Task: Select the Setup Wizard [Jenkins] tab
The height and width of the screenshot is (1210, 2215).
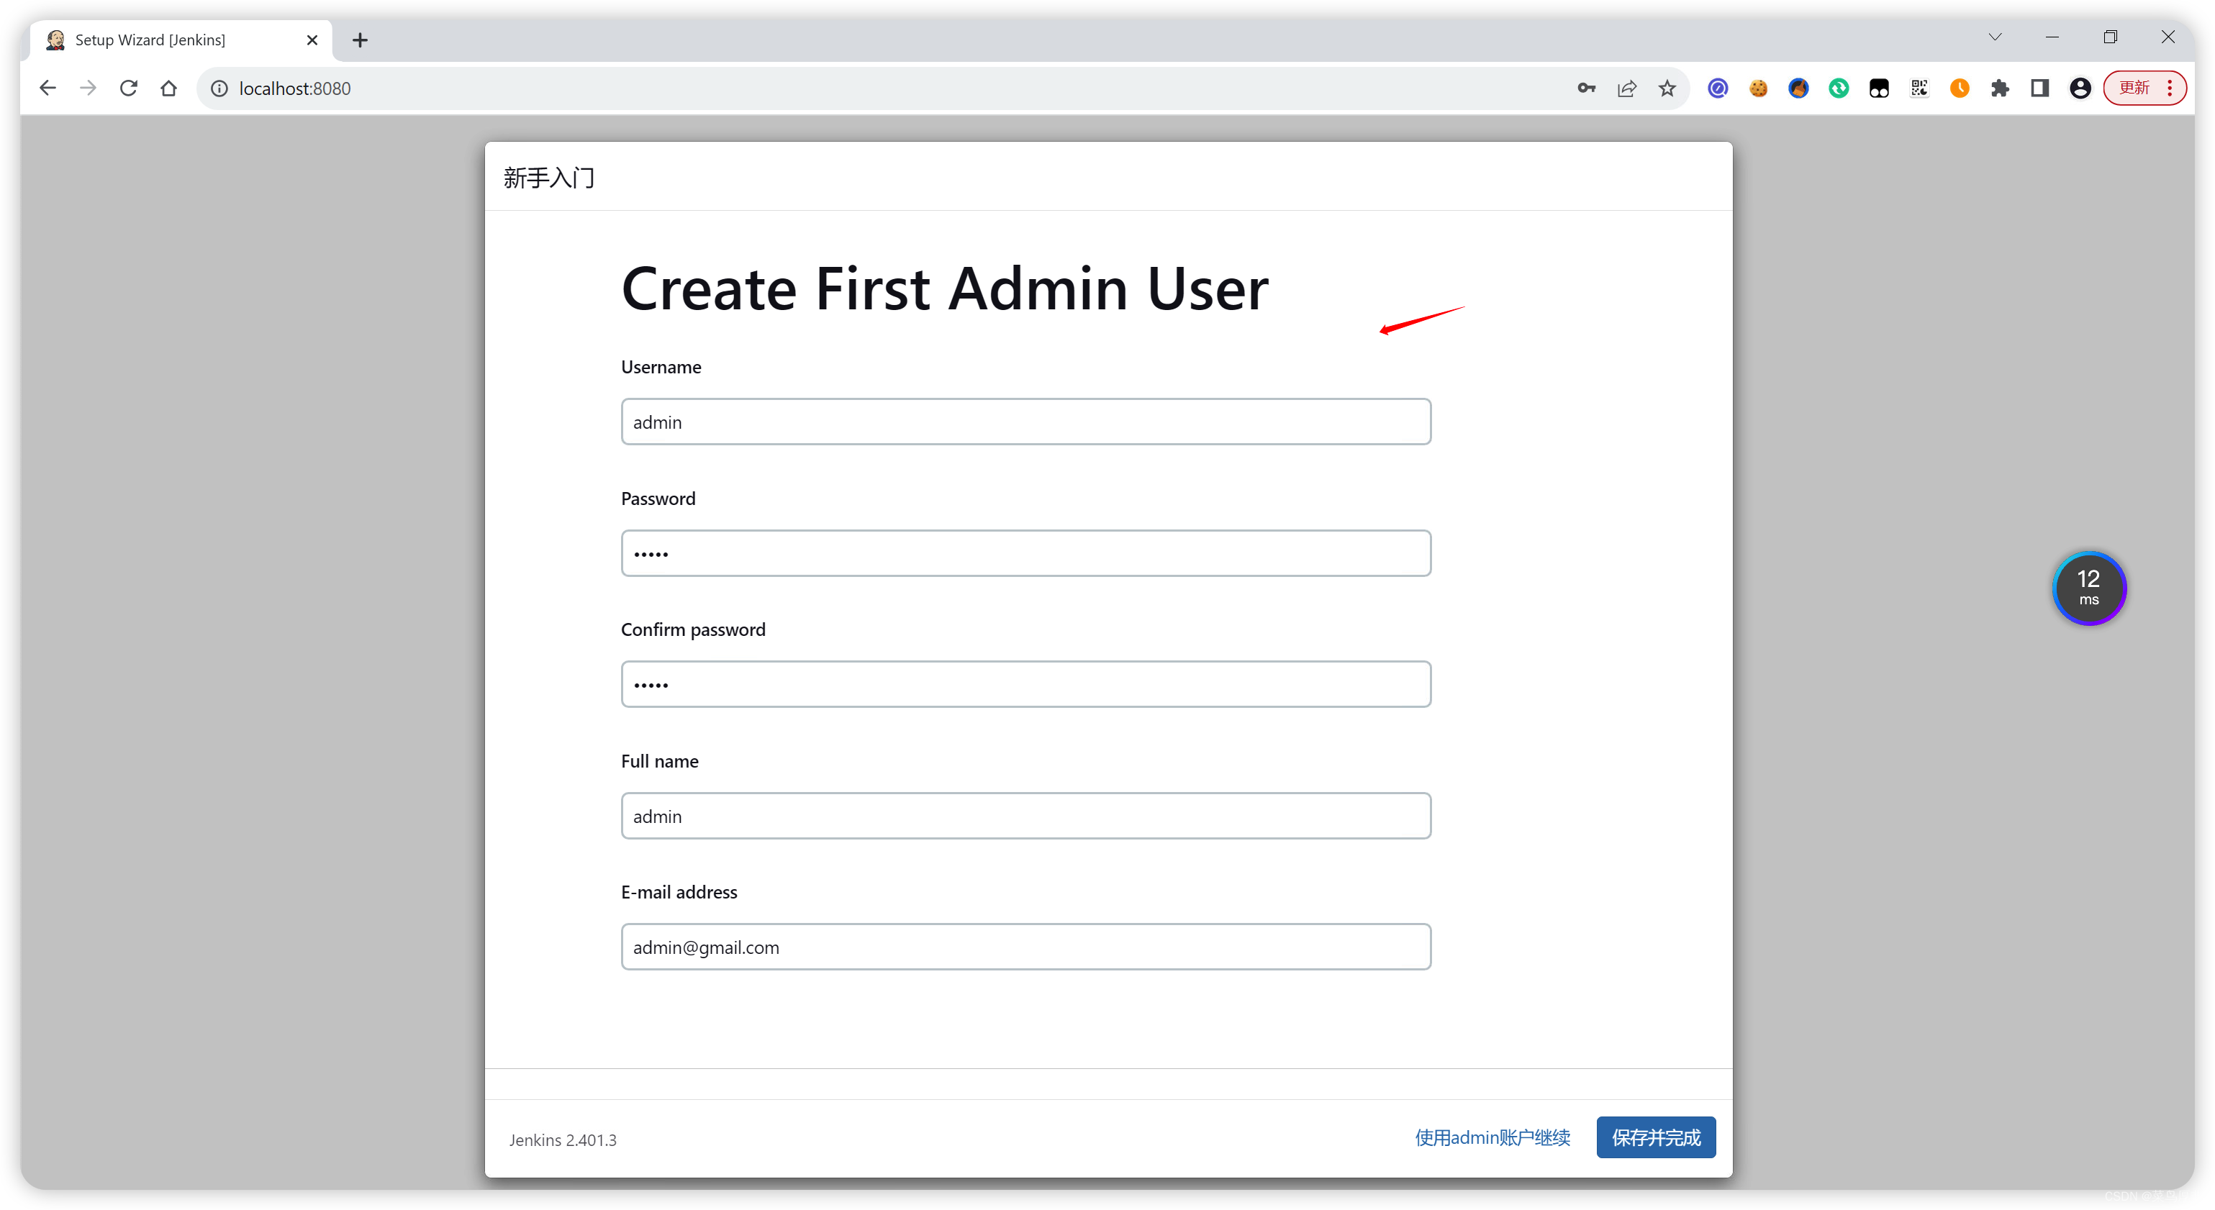Action: [x=181, y=40]
